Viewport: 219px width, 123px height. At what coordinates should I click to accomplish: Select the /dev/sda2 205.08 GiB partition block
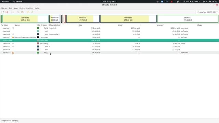point(25,19)
